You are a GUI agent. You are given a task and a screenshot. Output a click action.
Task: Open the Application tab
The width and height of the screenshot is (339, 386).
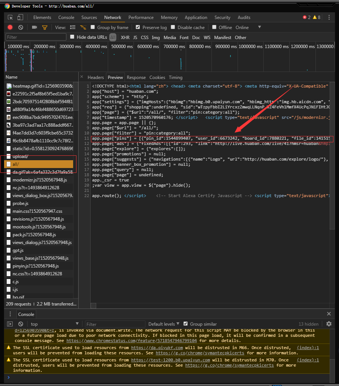pos(196,18)
